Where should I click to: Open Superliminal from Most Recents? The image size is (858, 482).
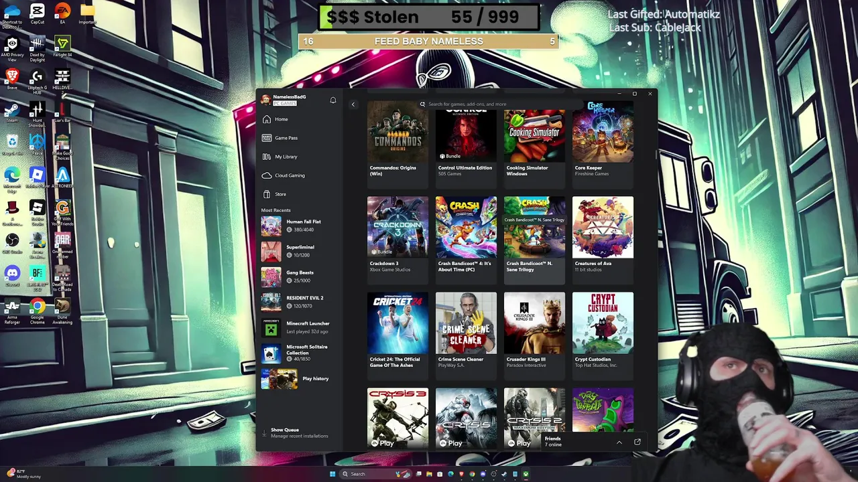(x=300, y=252)
